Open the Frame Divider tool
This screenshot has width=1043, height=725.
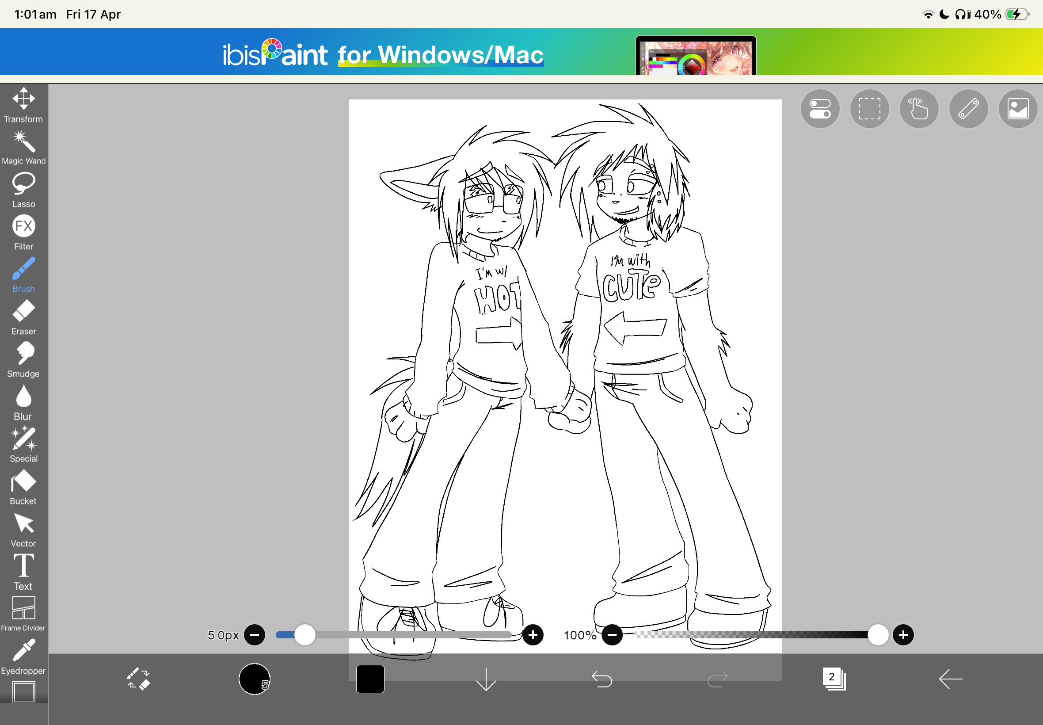pos(23,614)
